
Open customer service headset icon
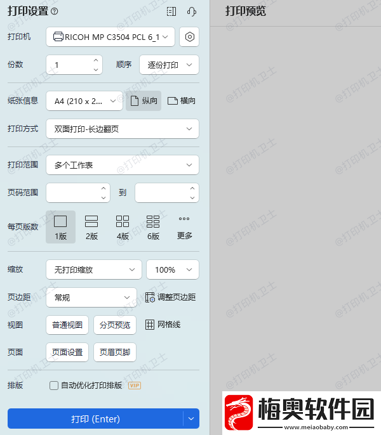point(192,11)
